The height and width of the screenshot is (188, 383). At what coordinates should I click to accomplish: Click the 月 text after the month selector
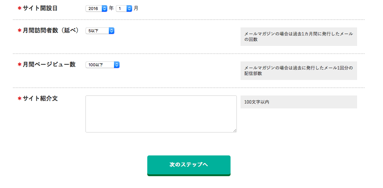click(136, 8)
